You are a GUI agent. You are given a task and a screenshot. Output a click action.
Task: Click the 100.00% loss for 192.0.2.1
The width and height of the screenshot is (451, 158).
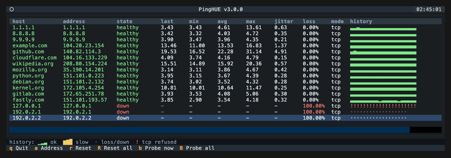[x=314, y=112]
